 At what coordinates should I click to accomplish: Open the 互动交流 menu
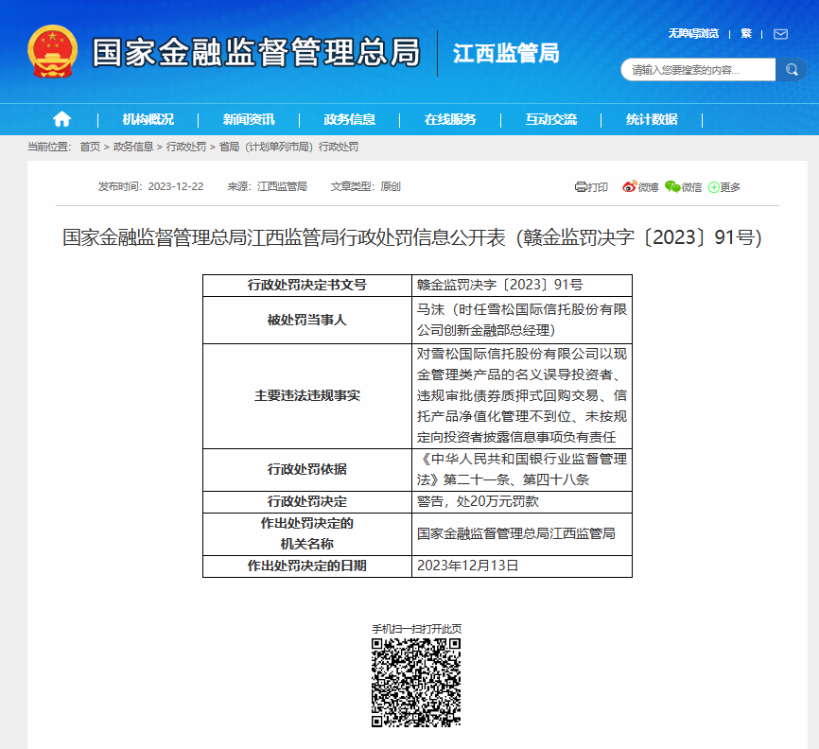(x=551, y=119)
